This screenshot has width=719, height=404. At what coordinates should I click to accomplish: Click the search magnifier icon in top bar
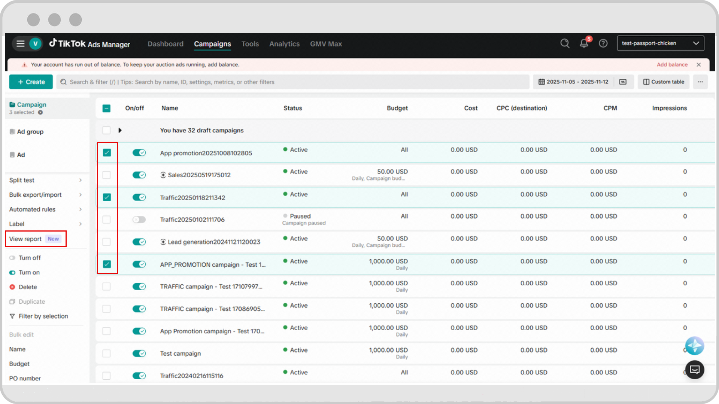(x=565, y=43)
